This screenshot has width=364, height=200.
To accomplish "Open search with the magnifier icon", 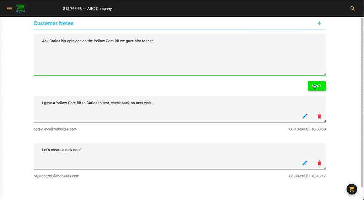I will [x=353, y=9].
